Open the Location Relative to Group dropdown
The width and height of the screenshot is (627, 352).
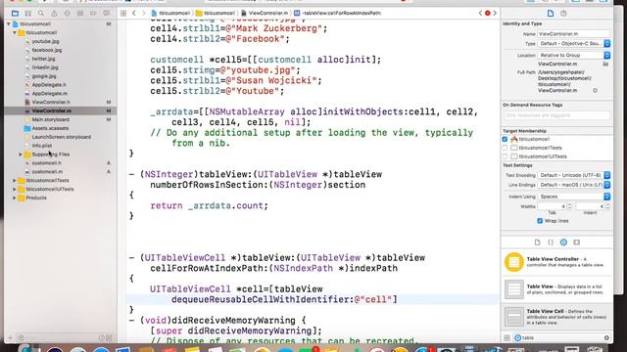pos(574,55)
